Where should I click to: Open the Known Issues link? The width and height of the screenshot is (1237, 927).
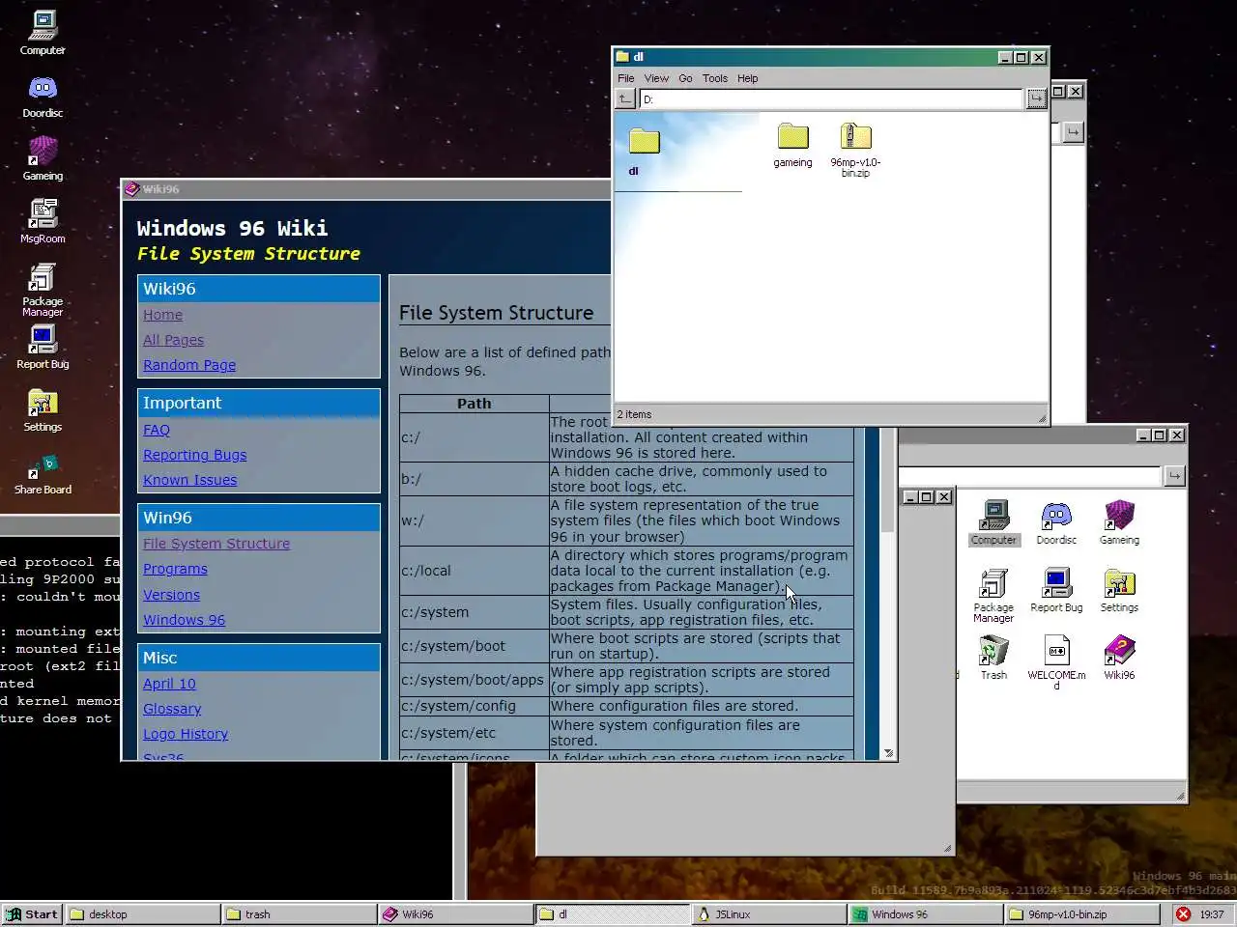[x=189, y=480]
